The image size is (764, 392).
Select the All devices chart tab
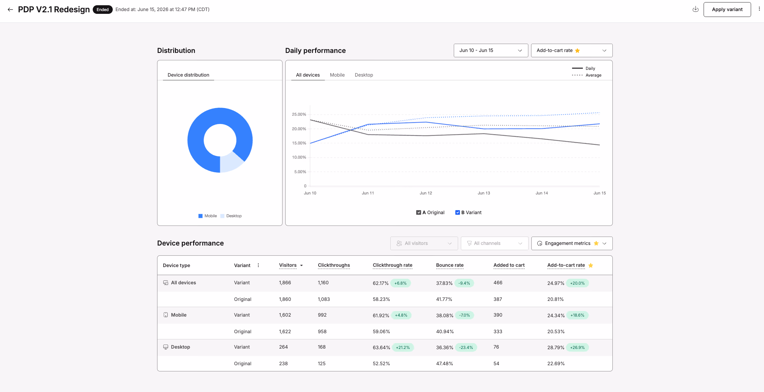[308, 75]
